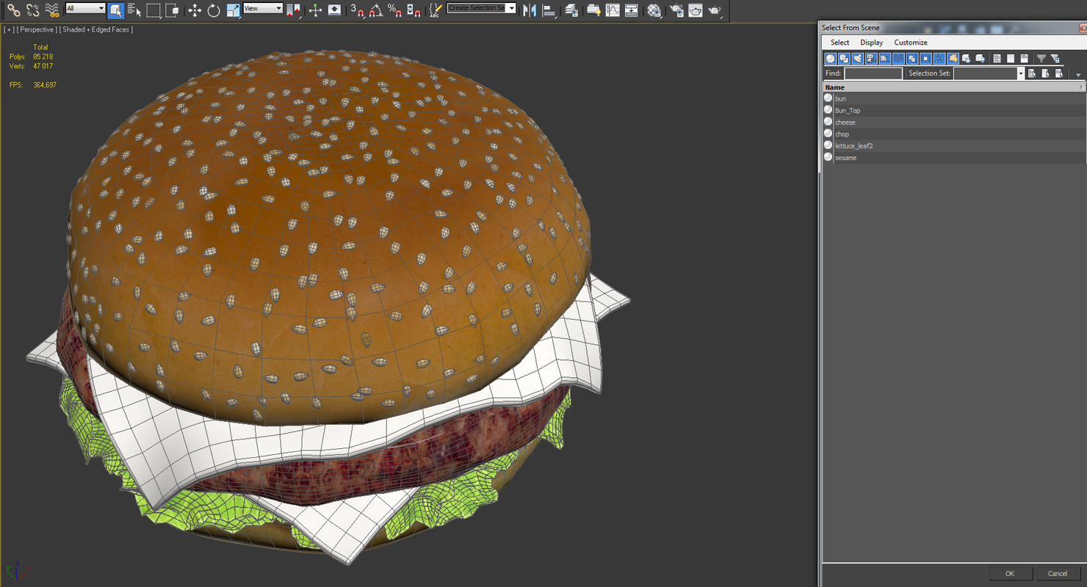Screen dimensions: 1087x587
Task: Open Curve Editor from main toolbar
Action: click(613, 10)
